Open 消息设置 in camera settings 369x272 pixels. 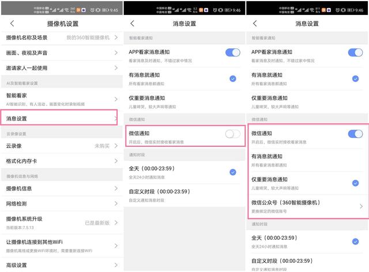pos(59,118)
